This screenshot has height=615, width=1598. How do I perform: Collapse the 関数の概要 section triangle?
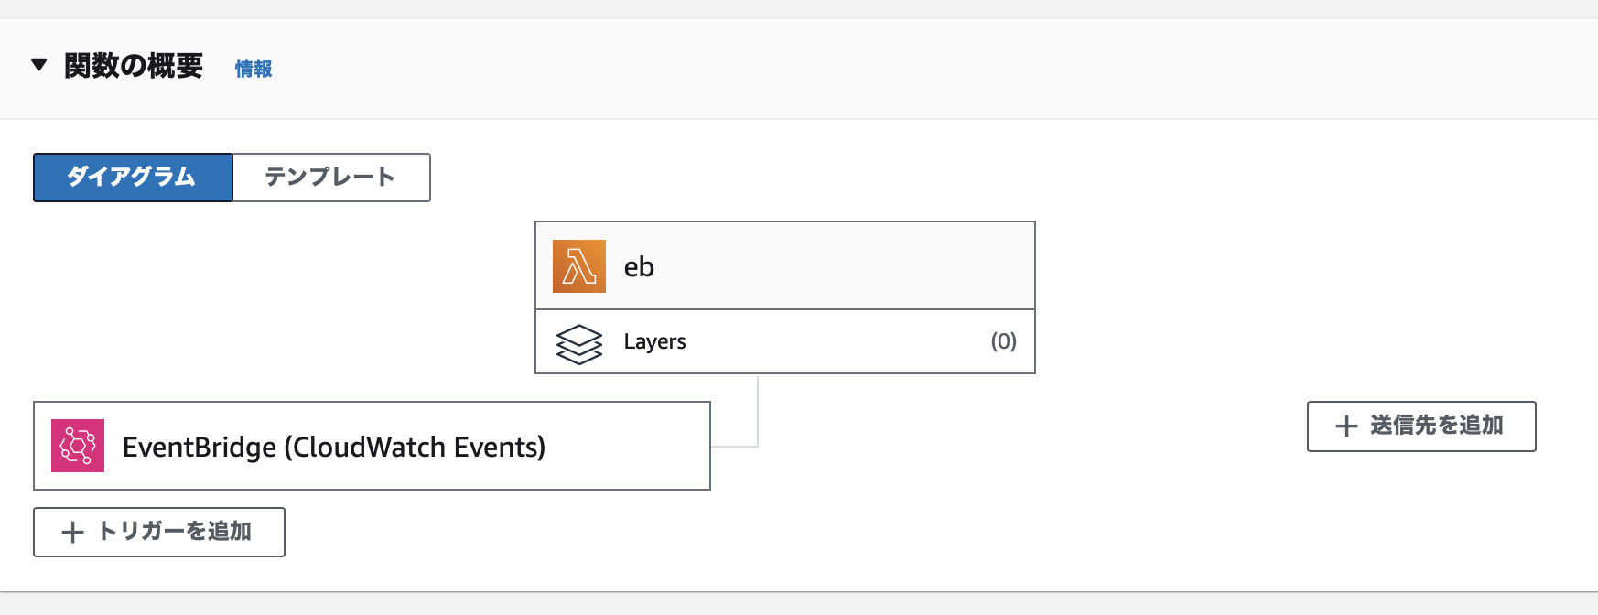point(38,65)
